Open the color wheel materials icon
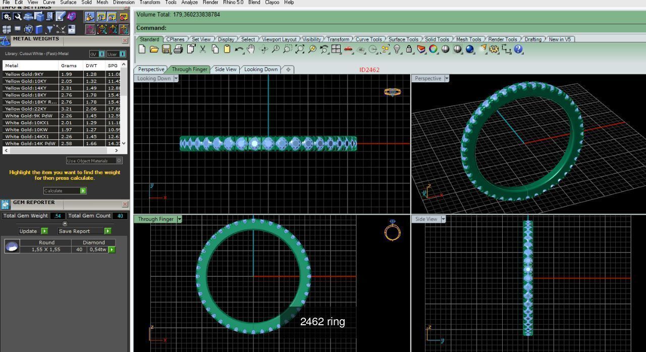Viewport: 646px width, 352px height. (433, 49)
